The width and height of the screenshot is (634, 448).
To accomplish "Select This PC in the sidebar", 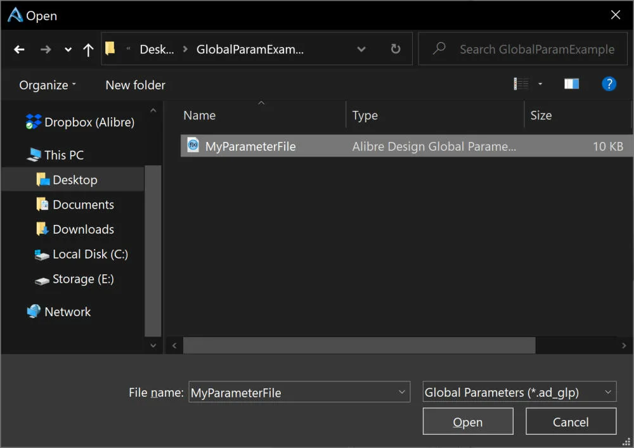I will (55, 155).
